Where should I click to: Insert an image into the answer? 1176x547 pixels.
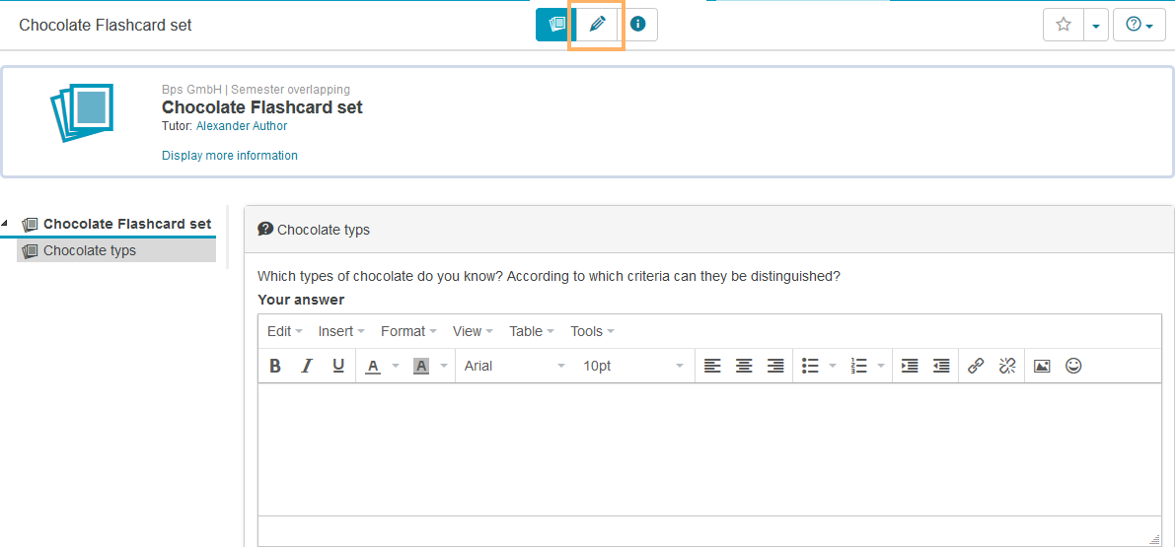click(x=1042, y=366)
